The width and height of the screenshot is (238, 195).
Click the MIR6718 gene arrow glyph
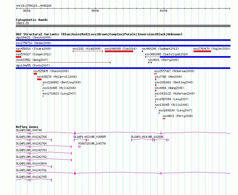(x=80, y=147)
